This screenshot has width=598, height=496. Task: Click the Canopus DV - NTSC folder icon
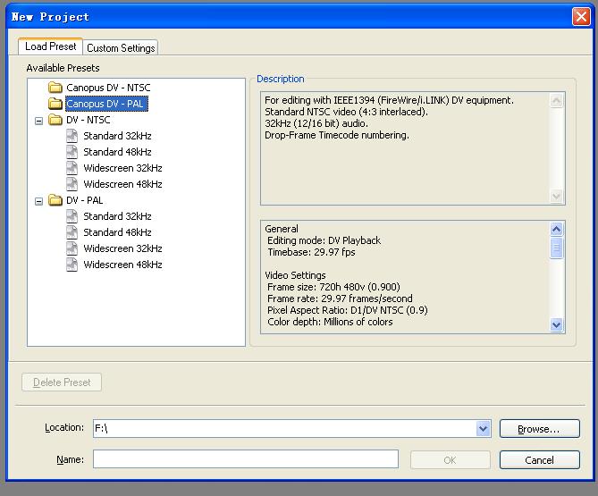(x=55, y=88)
